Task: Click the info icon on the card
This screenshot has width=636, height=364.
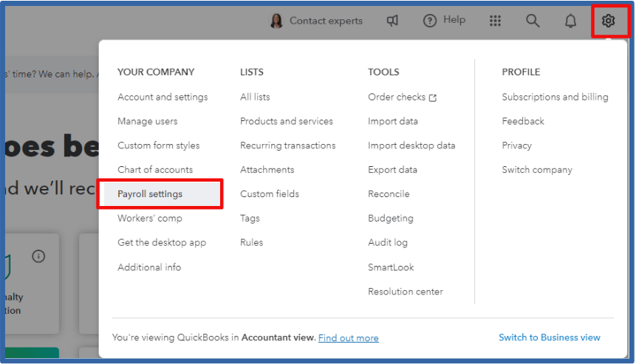Action: [x=38, y=255]
